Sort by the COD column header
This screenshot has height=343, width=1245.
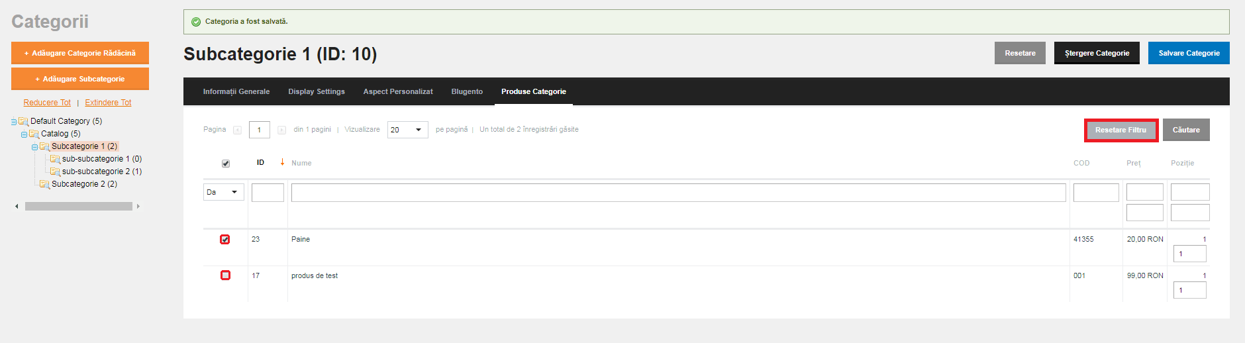pos(1081,163)
